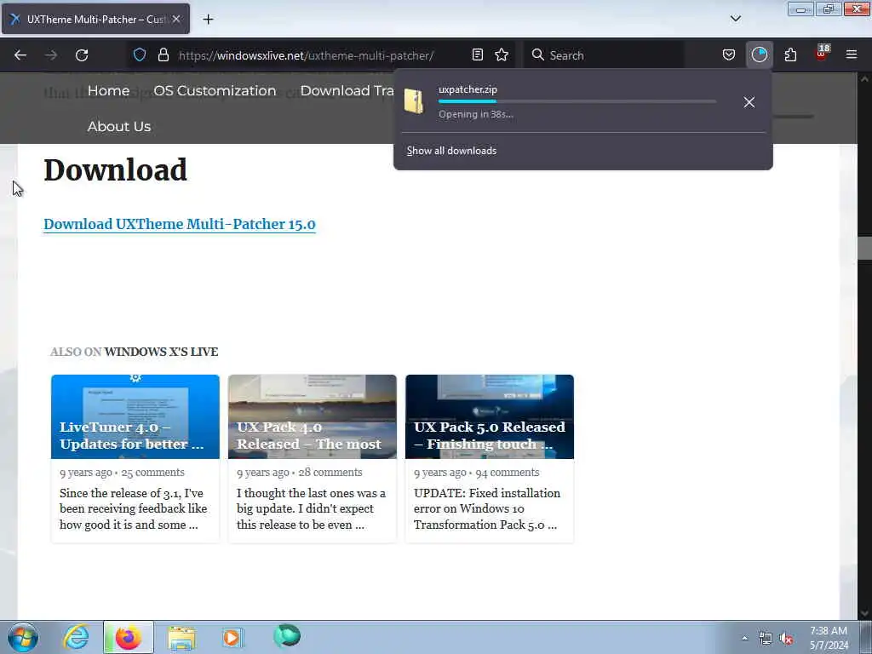
Task: Toggle reader view icon in address bar
Action: [x=477, y=54]
